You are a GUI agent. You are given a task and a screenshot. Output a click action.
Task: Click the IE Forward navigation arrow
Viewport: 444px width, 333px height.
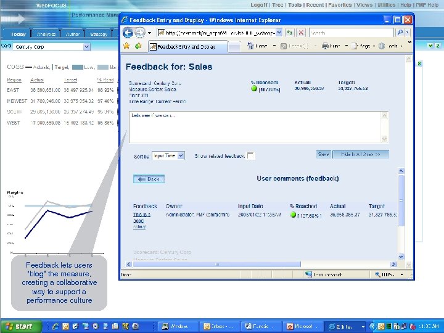pyautogui.click(x=139, y=33)
